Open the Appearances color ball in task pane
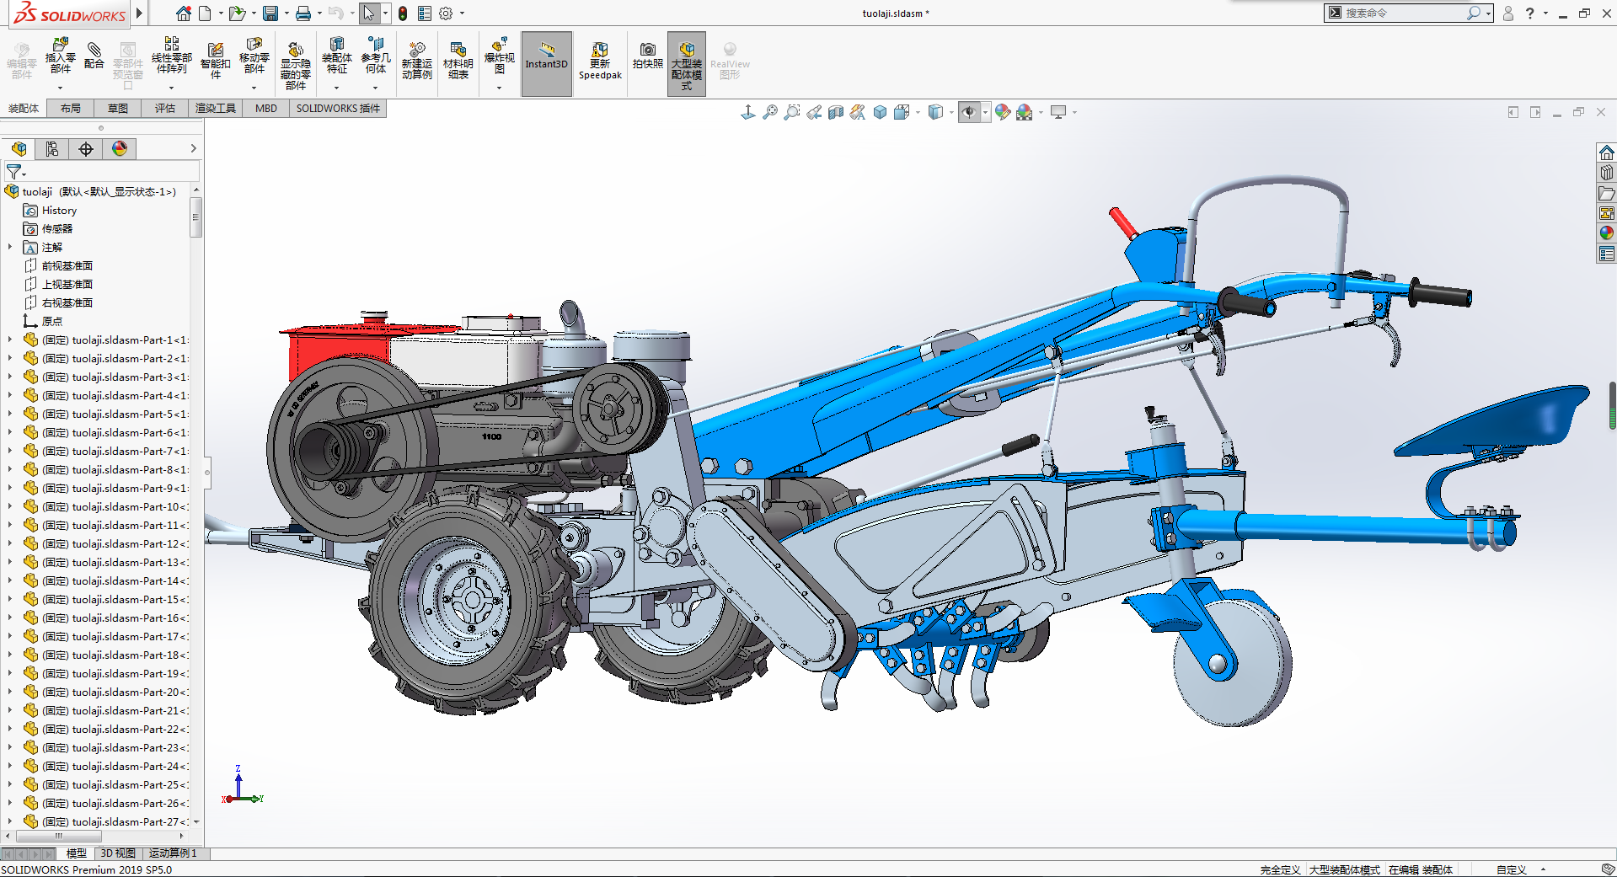Viewport: 1617px width, 877px height. [x=1606, y=233]
